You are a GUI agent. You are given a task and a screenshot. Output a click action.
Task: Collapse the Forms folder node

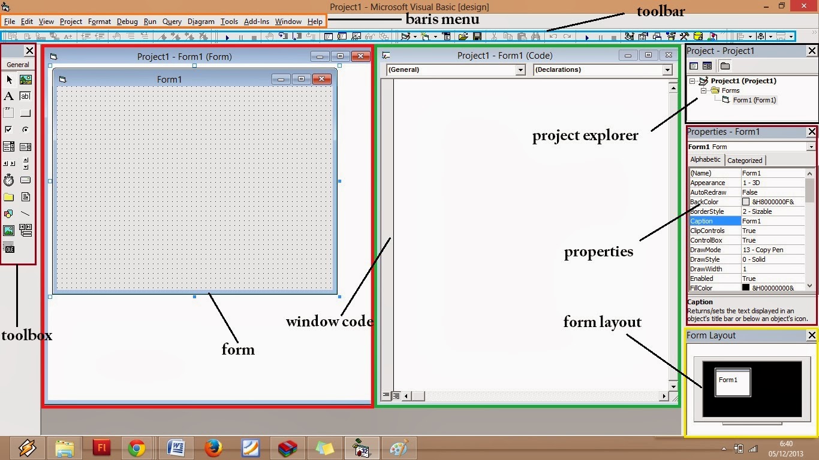click(x=704, y=90)
